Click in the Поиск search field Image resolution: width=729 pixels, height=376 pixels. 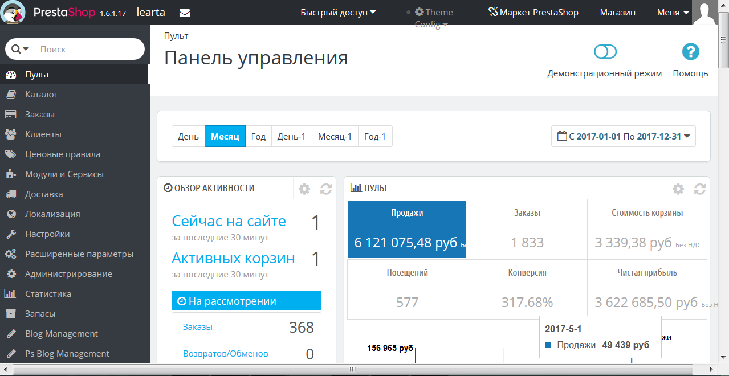88,50
